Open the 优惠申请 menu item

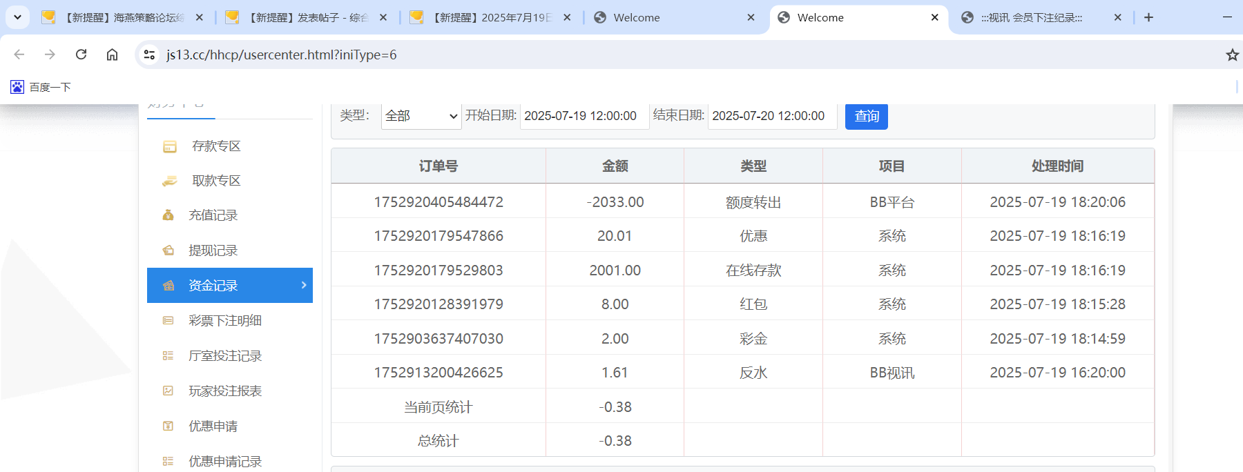point(213,426)
